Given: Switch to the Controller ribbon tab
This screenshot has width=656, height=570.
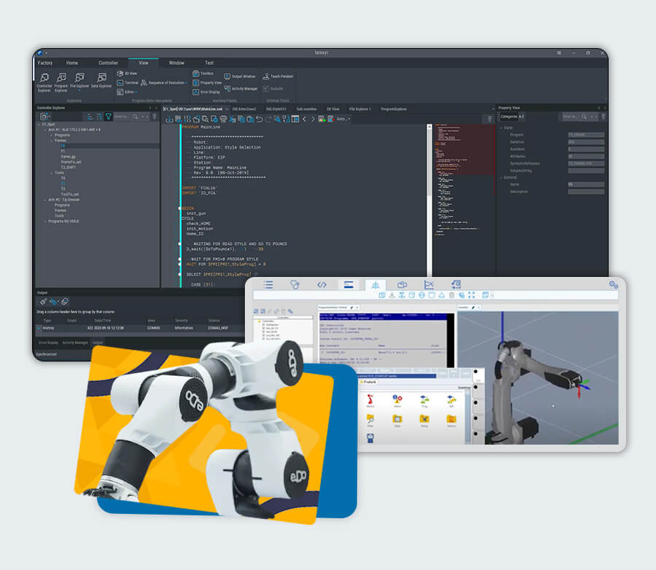Looking at the screenshot, I should pos(108,63).
